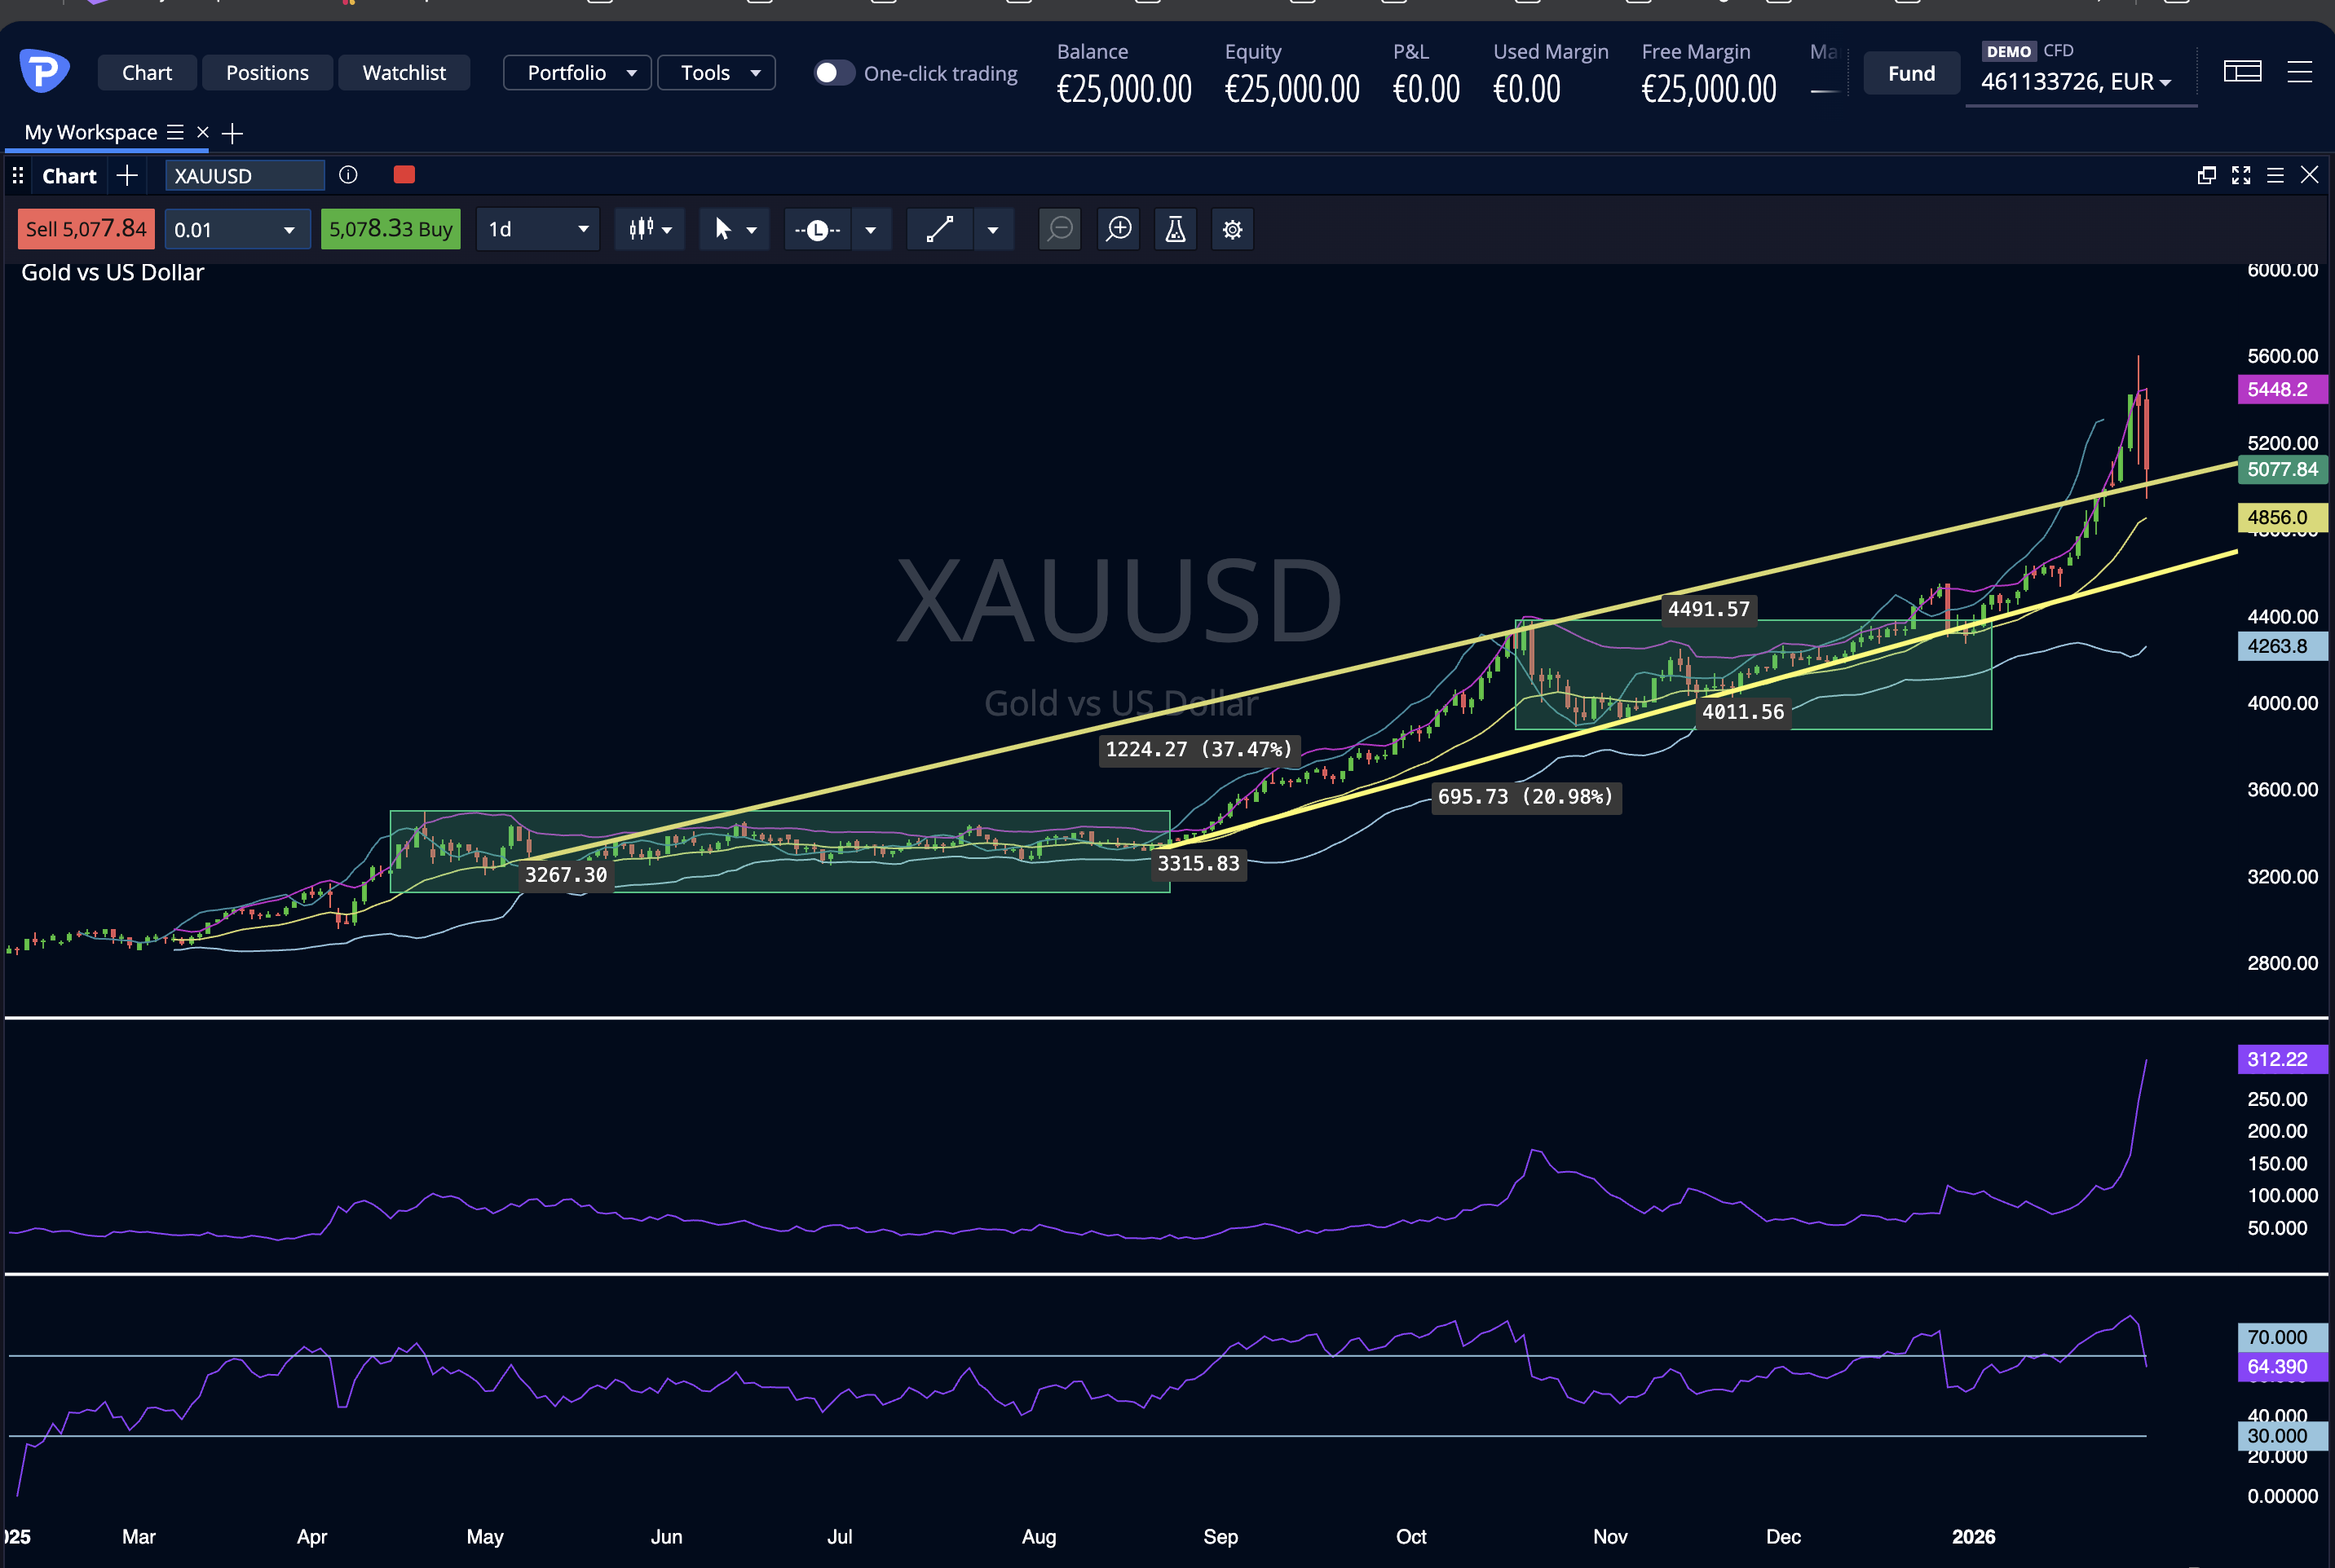Screen dimensions: 2335x1568
Task: Click the Fund button
Action: point(1911,73)
